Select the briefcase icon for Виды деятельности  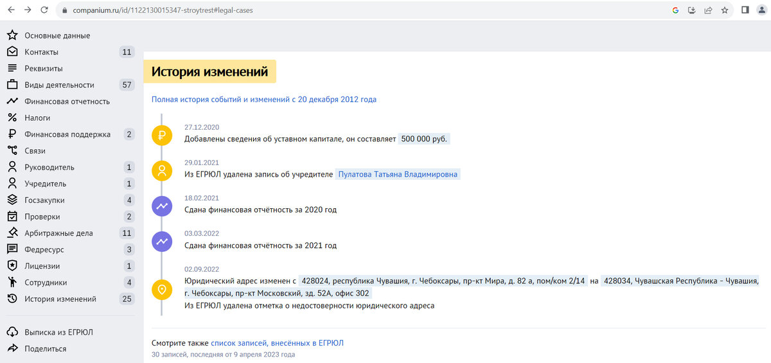coord(12,85)
